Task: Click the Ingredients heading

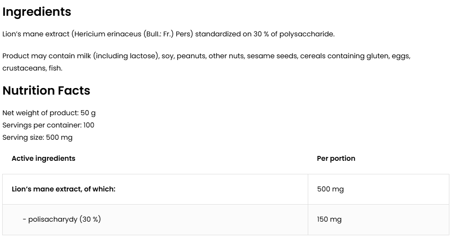Action: 36,12
